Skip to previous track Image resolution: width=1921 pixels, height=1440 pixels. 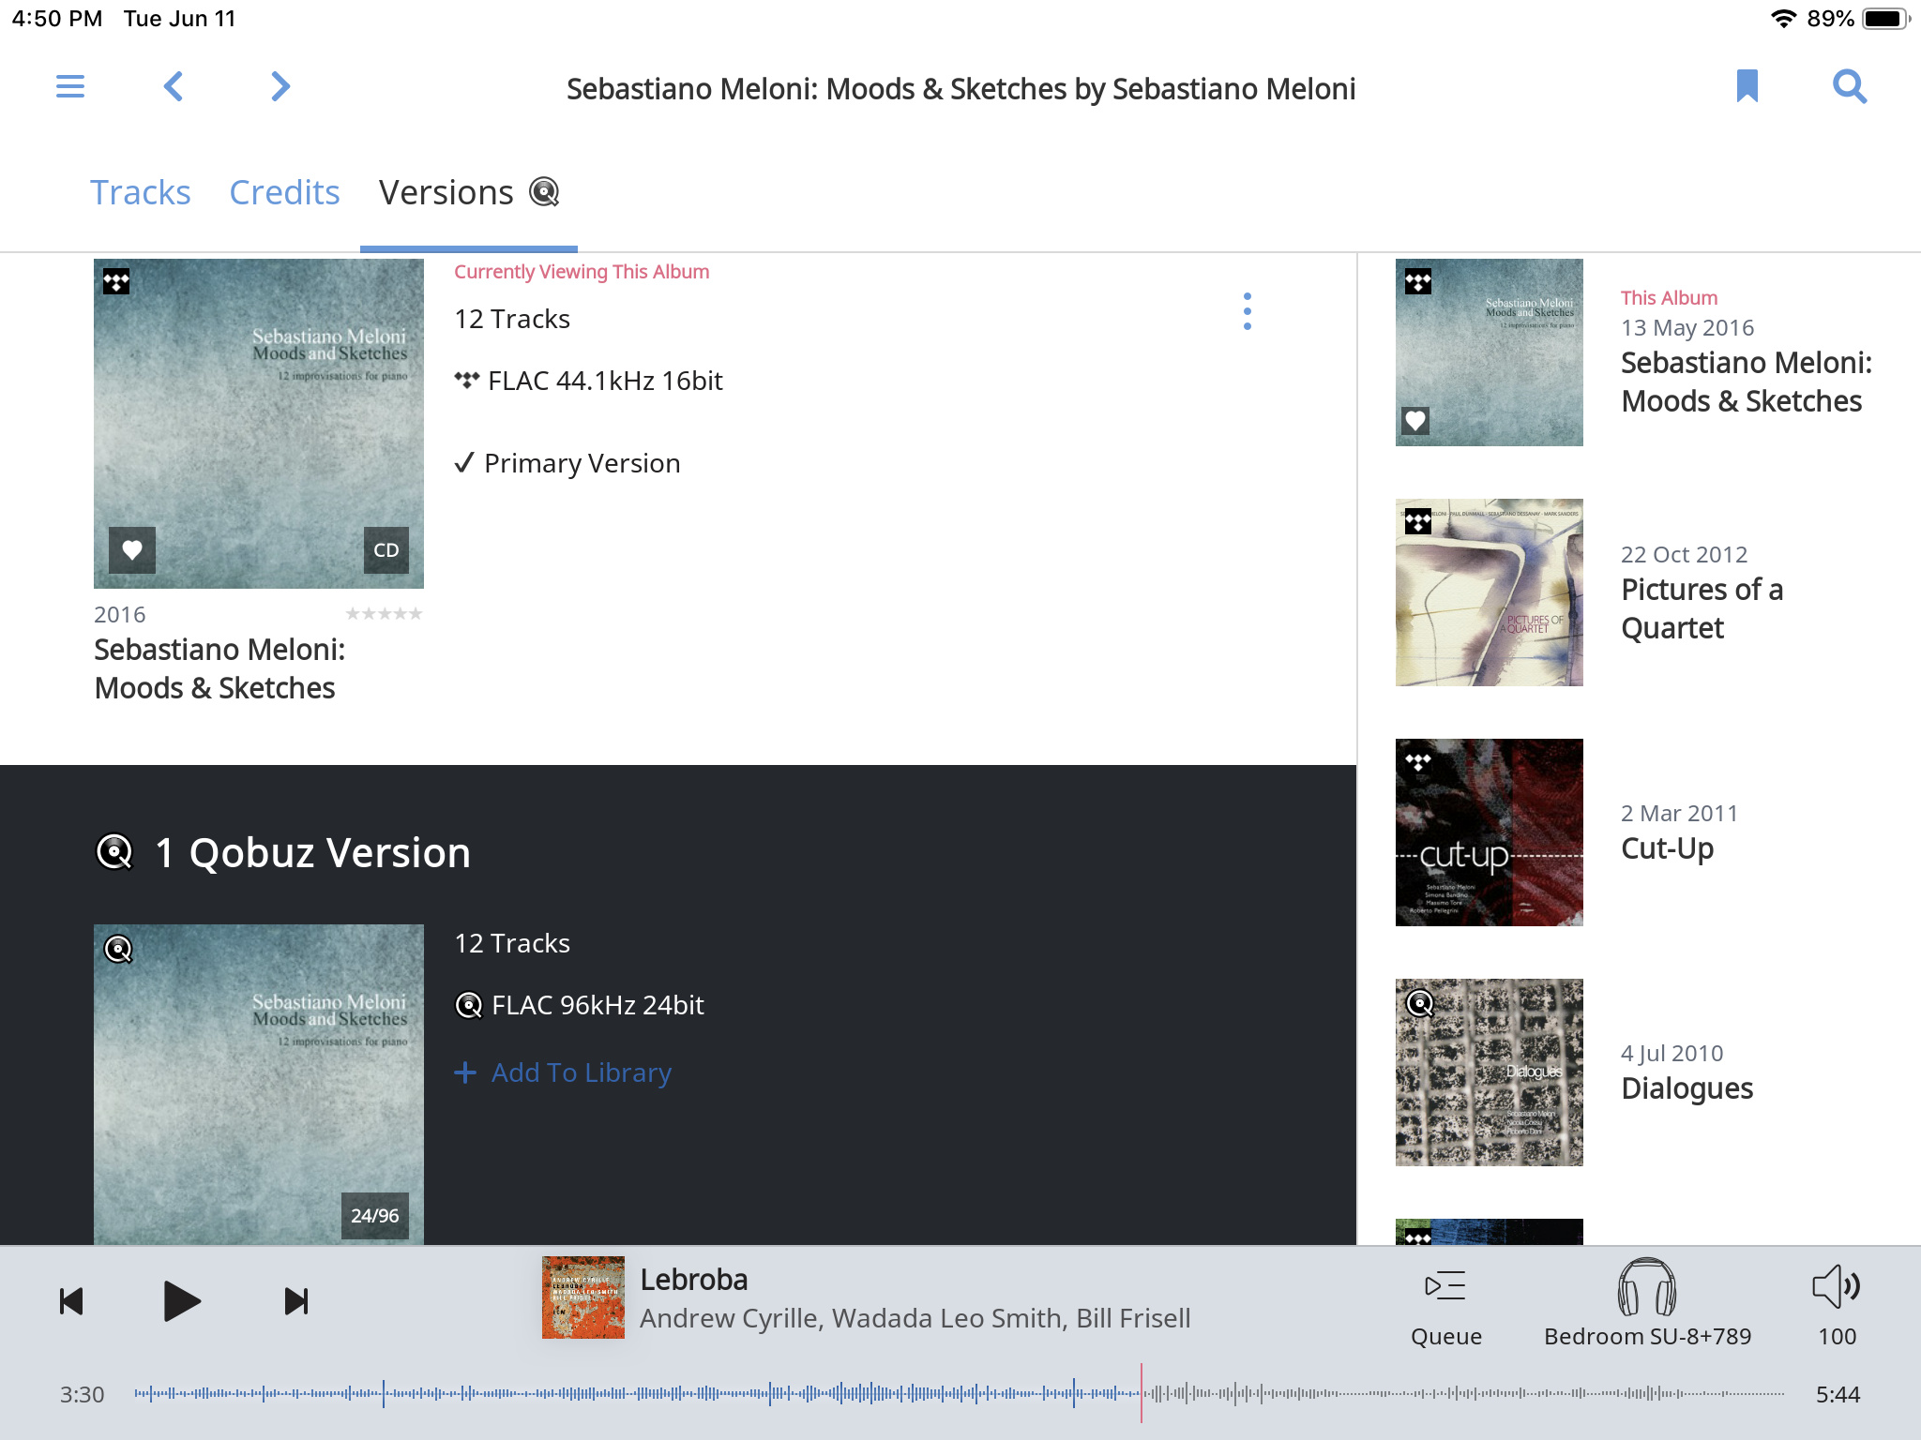[x=71, y=1301]
